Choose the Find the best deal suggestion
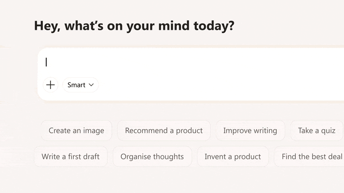The width and height of the screenshot is (344, 193). click(x=312, y=156)
